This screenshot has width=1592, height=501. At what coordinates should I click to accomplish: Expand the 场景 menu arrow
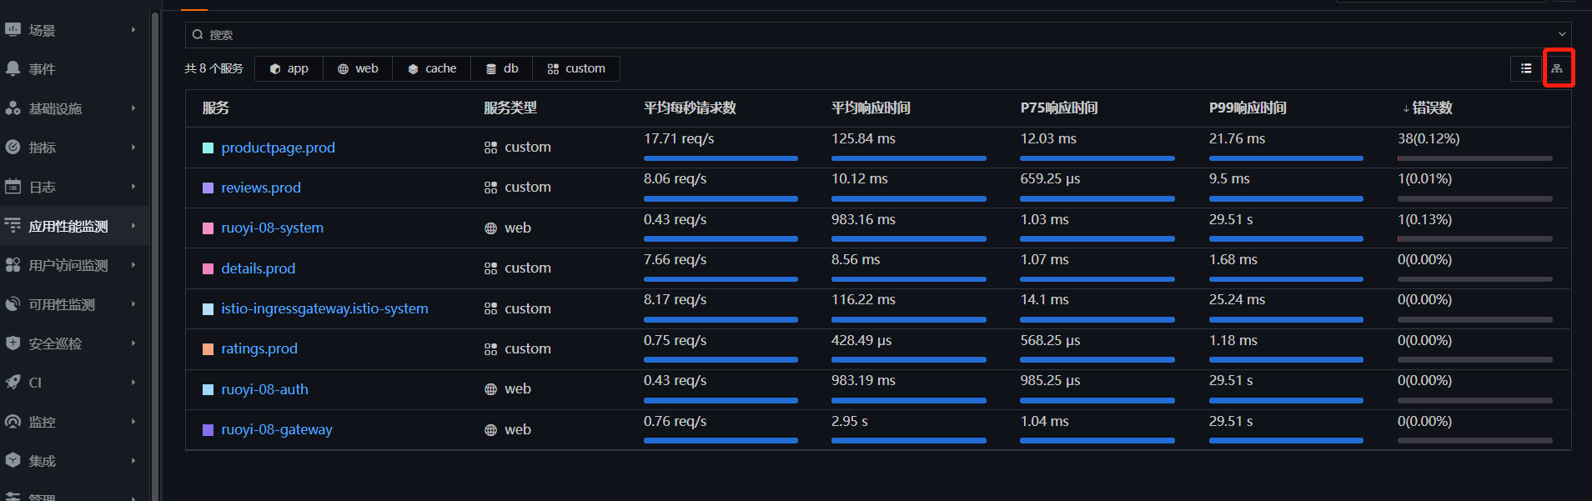[133, 30]
